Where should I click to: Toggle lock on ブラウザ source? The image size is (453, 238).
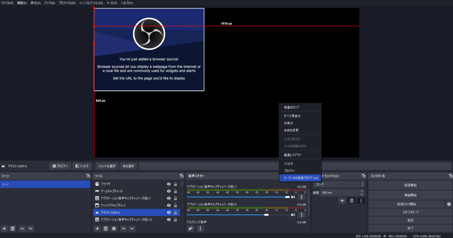coord(175,184)
